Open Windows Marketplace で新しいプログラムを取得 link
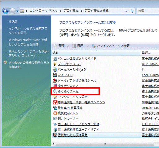This screenshot has height=148, width=159. click(28, 42)
